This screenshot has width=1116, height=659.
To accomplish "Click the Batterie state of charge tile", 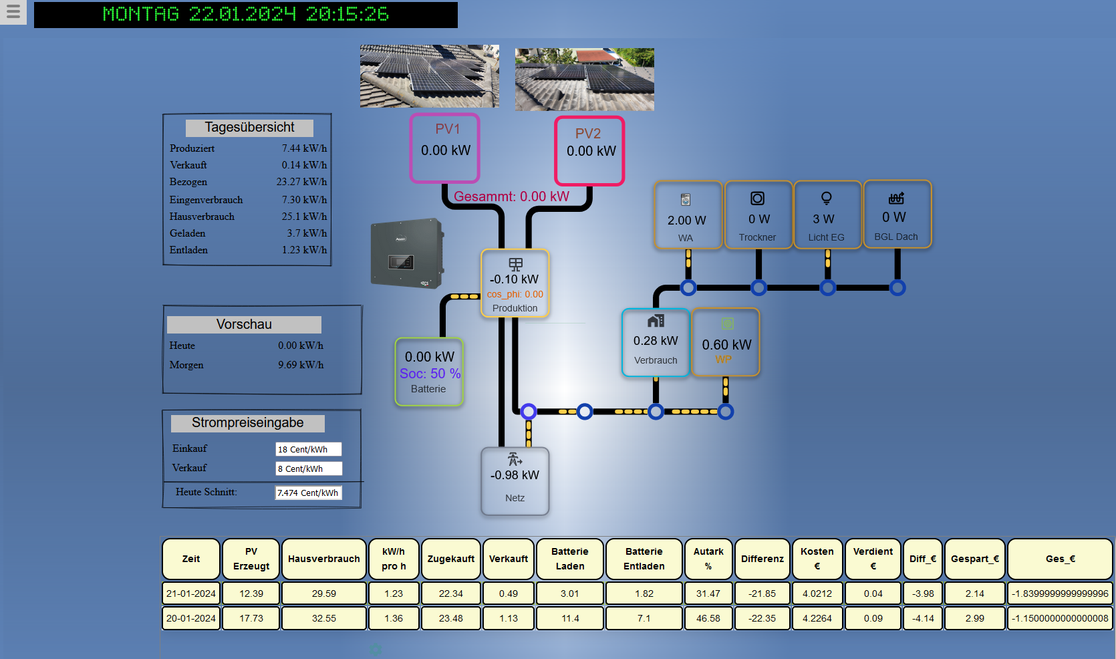I will (x=429, y=372).
